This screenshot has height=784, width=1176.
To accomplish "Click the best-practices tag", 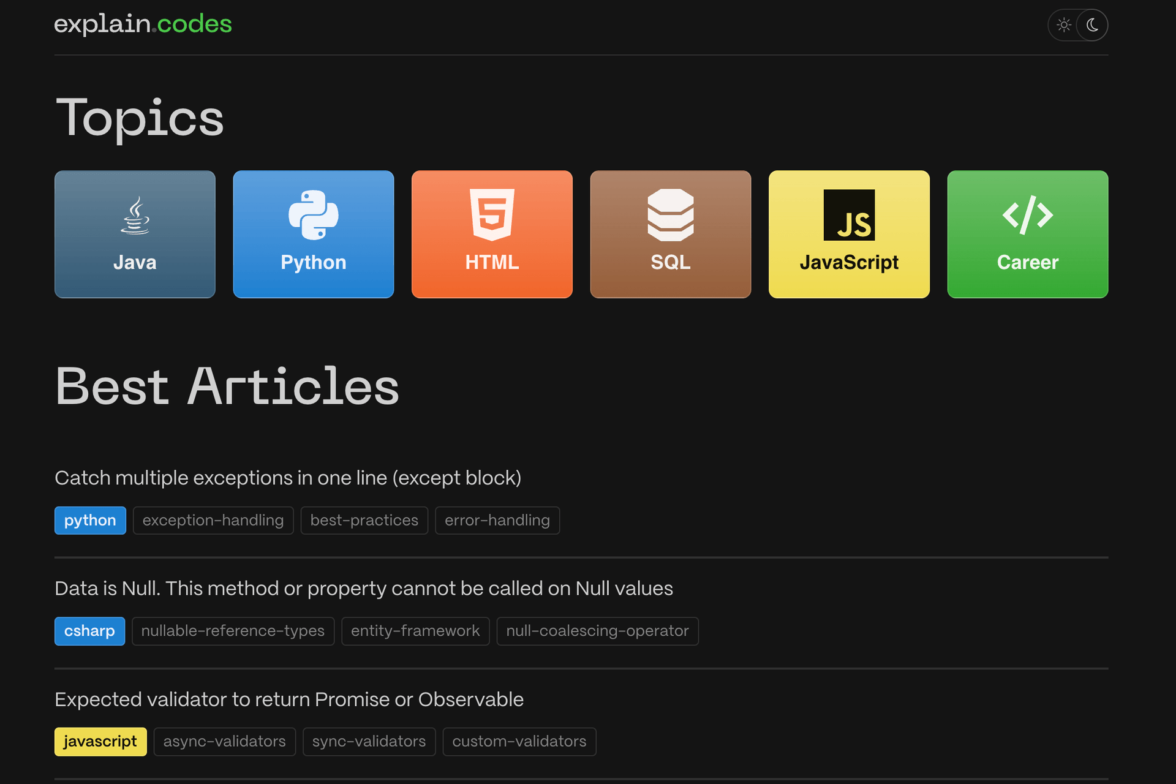I will click(364, 521).
